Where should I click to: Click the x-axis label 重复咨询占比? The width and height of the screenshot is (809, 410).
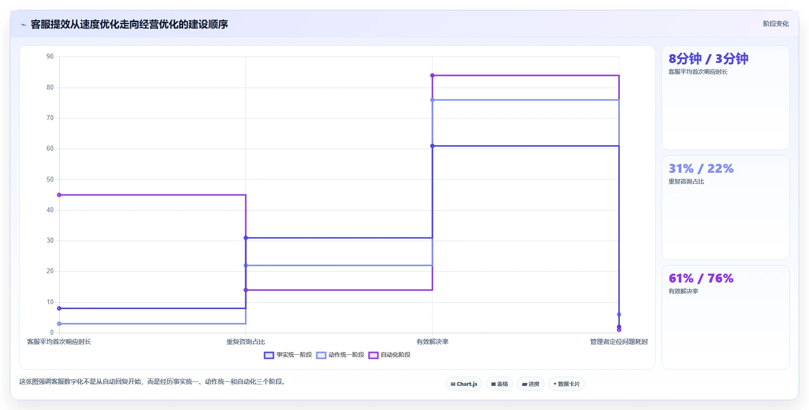(246, 342)
